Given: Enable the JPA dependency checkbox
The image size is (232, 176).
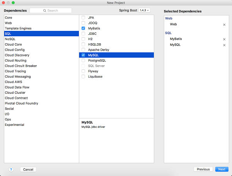Looking at the screenshot, I should (x=84, y=18).
